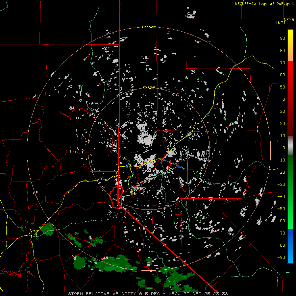Image resolution: width=296 pixels, height=296 pixels.
Task: Click the -90 value on the velocity scale
Action: pos(281,258)
